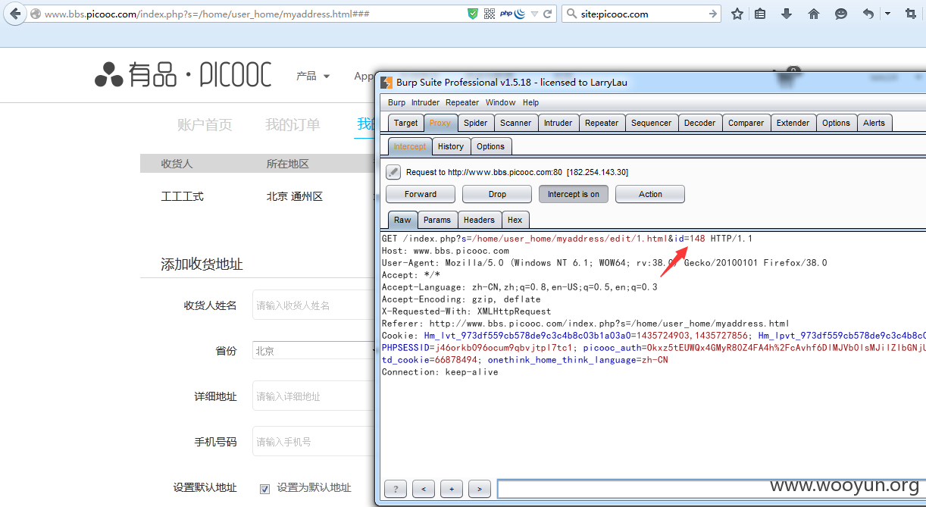Select the Raw view tab
Viewport: 926px width, 507px height.
(402, 220)
